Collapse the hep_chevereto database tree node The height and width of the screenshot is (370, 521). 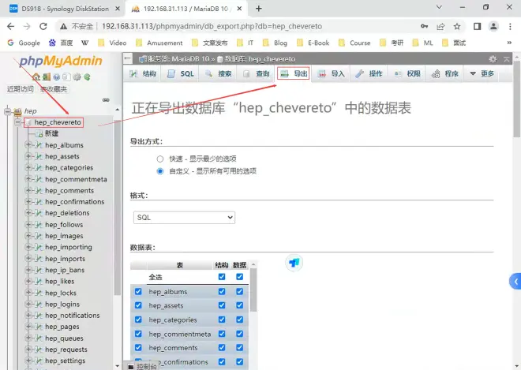pyautogui.click(x=17, y=122)
